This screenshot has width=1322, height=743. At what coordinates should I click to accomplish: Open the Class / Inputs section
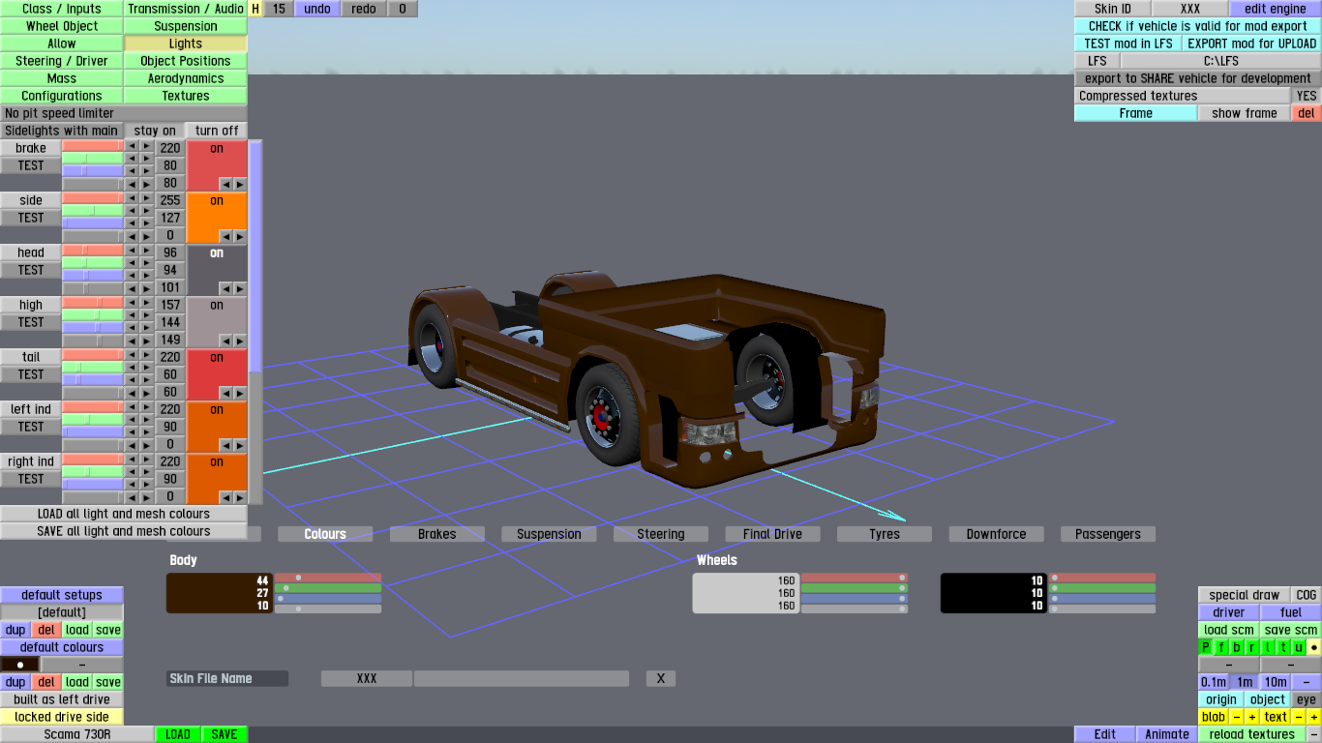[62, 9]
